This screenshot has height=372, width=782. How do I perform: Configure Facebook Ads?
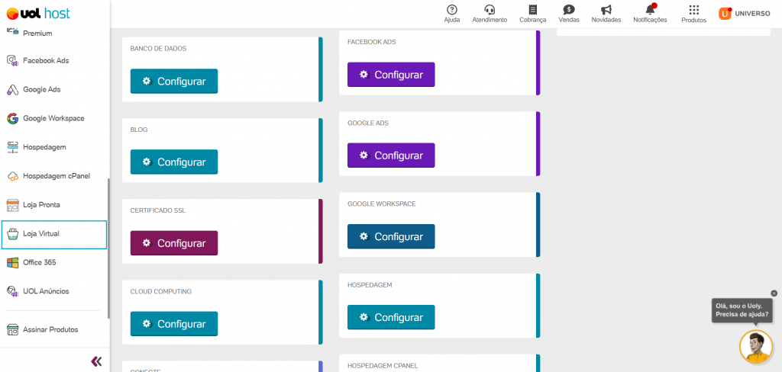tap(391, 75)
